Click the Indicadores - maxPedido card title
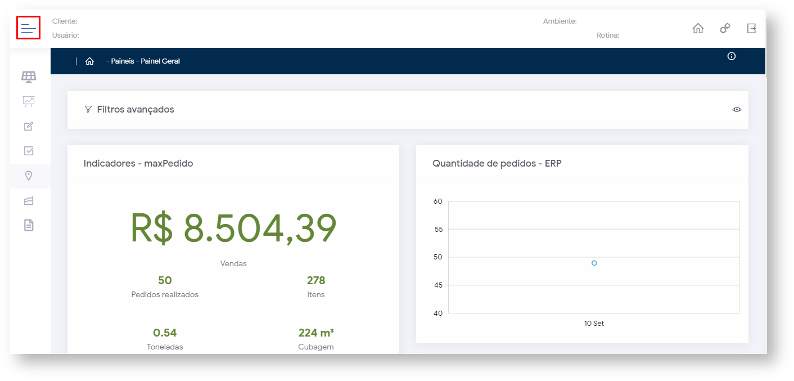Viewport: 794px width, 381px height. [138, 164]
